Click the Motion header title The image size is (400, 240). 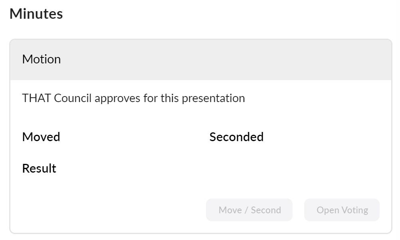[42, 59]
